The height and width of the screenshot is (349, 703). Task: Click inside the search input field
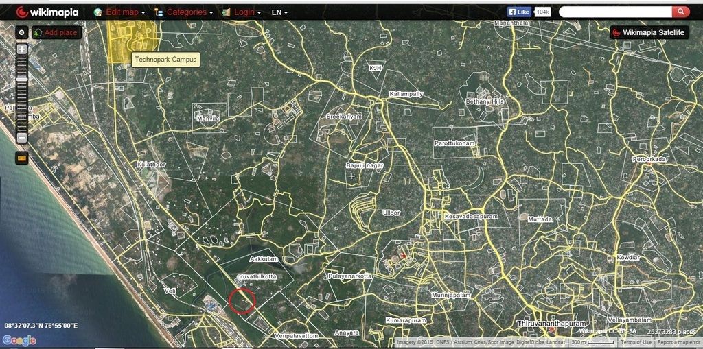(x=614, y=12)
